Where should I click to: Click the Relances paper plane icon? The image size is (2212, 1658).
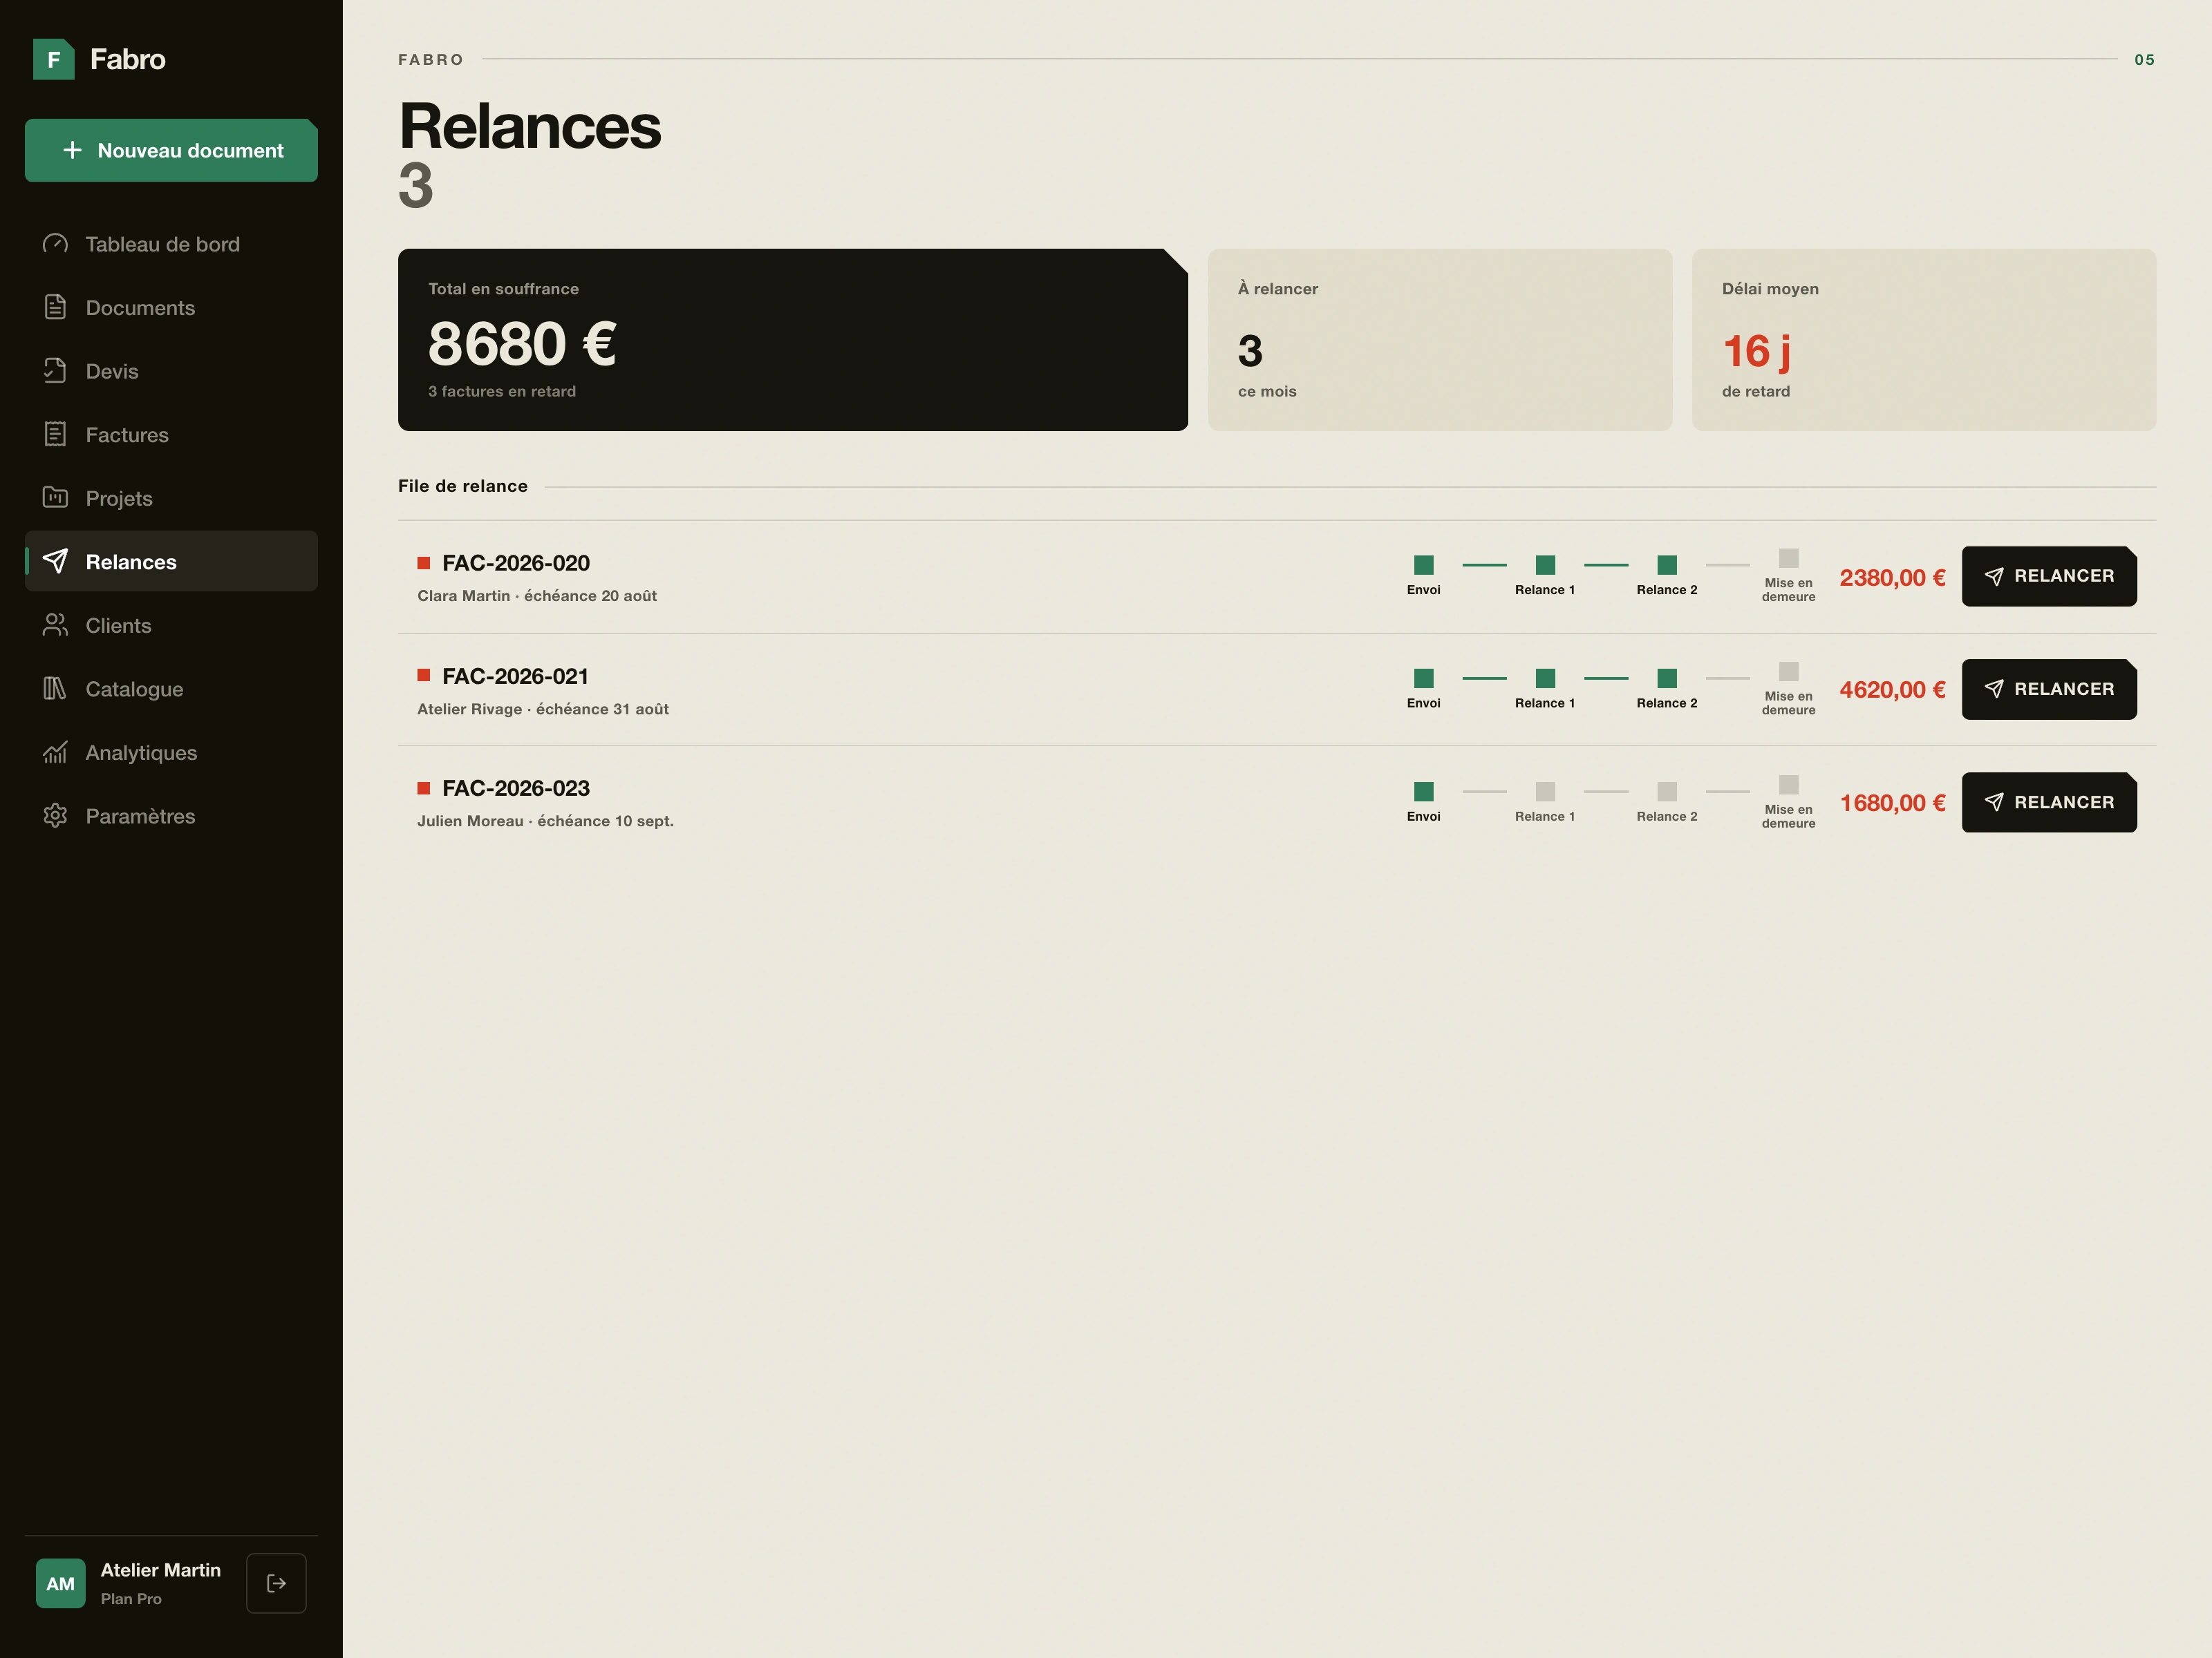(x=55, y=561)
